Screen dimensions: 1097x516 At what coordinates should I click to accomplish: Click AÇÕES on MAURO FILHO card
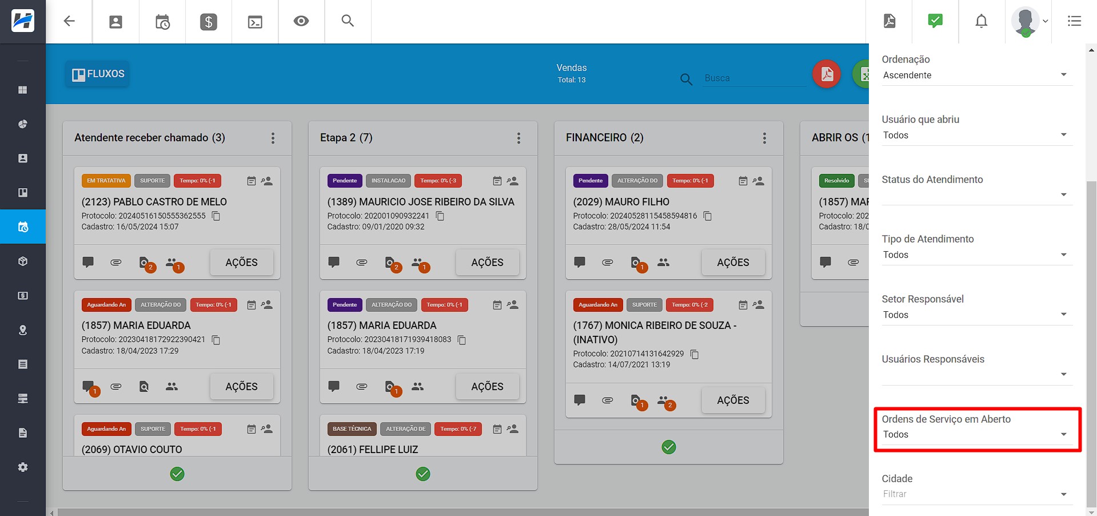tap(733, 263)
